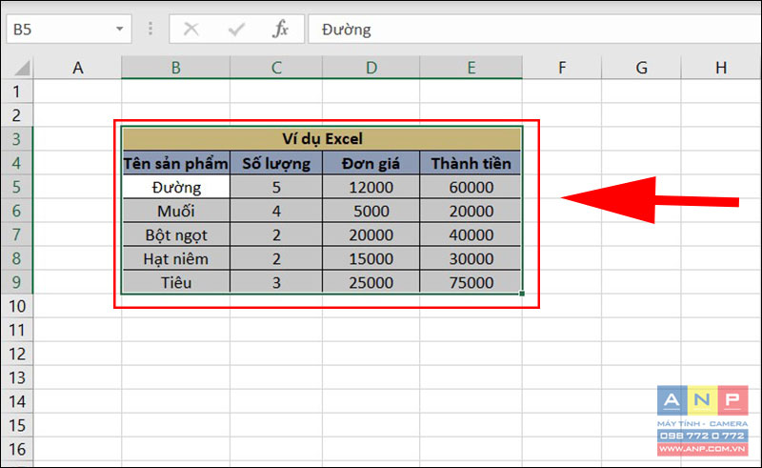Click the selection fill handle at the table corner
762x468 pixels.
(x=522, y=294)
